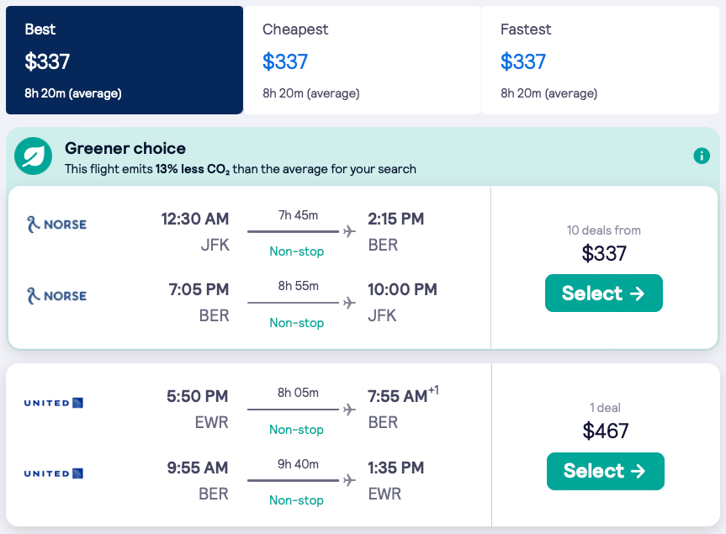Screen dimensions: 726x534
Task: Click the 10 deals from text
Action: pos(603,230)
